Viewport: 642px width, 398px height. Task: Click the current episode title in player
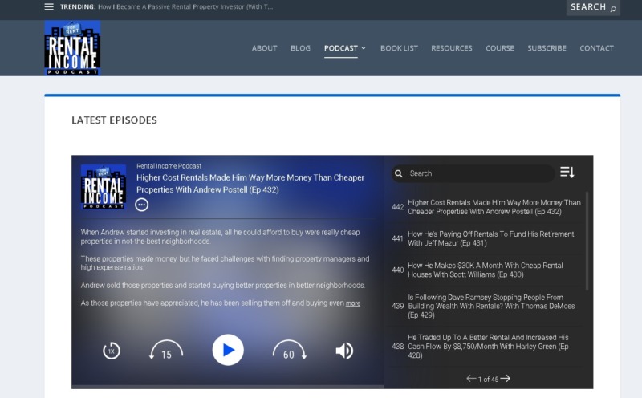250,184
